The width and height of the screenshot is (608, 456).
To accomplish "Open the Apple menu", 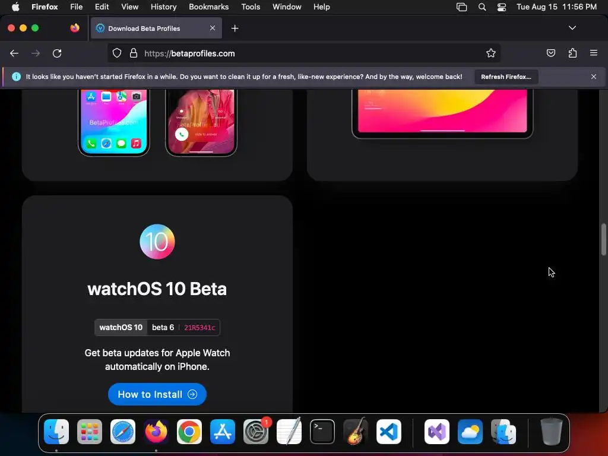I will click(15, 7).
